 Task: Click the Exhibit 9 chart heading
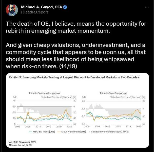(x=74, y=77)
